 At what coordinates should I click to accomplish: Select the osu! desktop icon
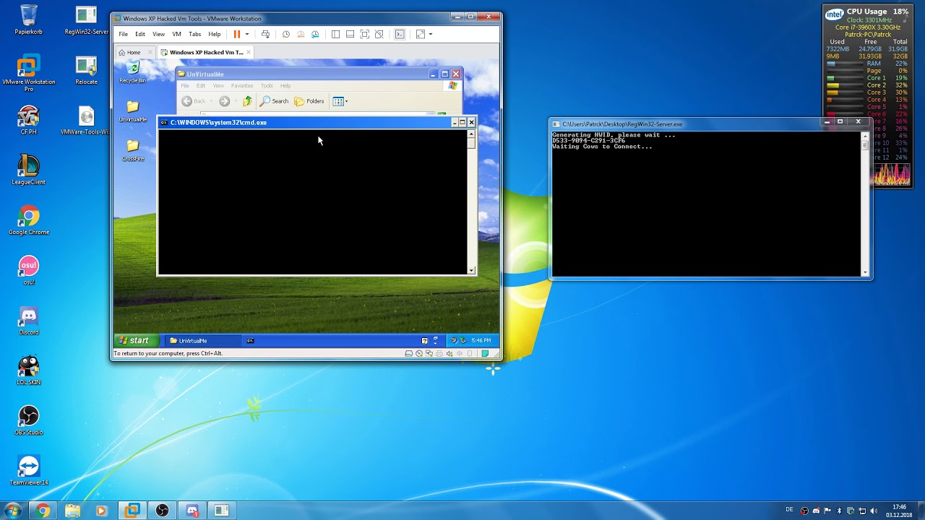click(29, 270)
